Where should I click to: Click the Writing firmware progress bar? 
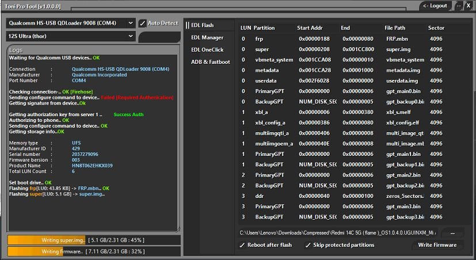coord(93,251)
